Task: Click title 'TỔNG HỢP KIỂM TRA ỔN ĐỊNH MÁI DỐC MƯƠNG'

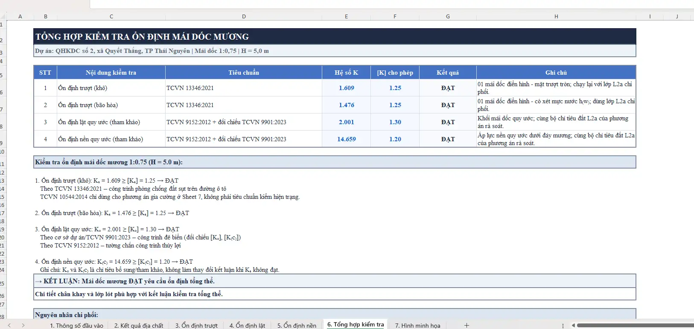Action: (335, 37)
